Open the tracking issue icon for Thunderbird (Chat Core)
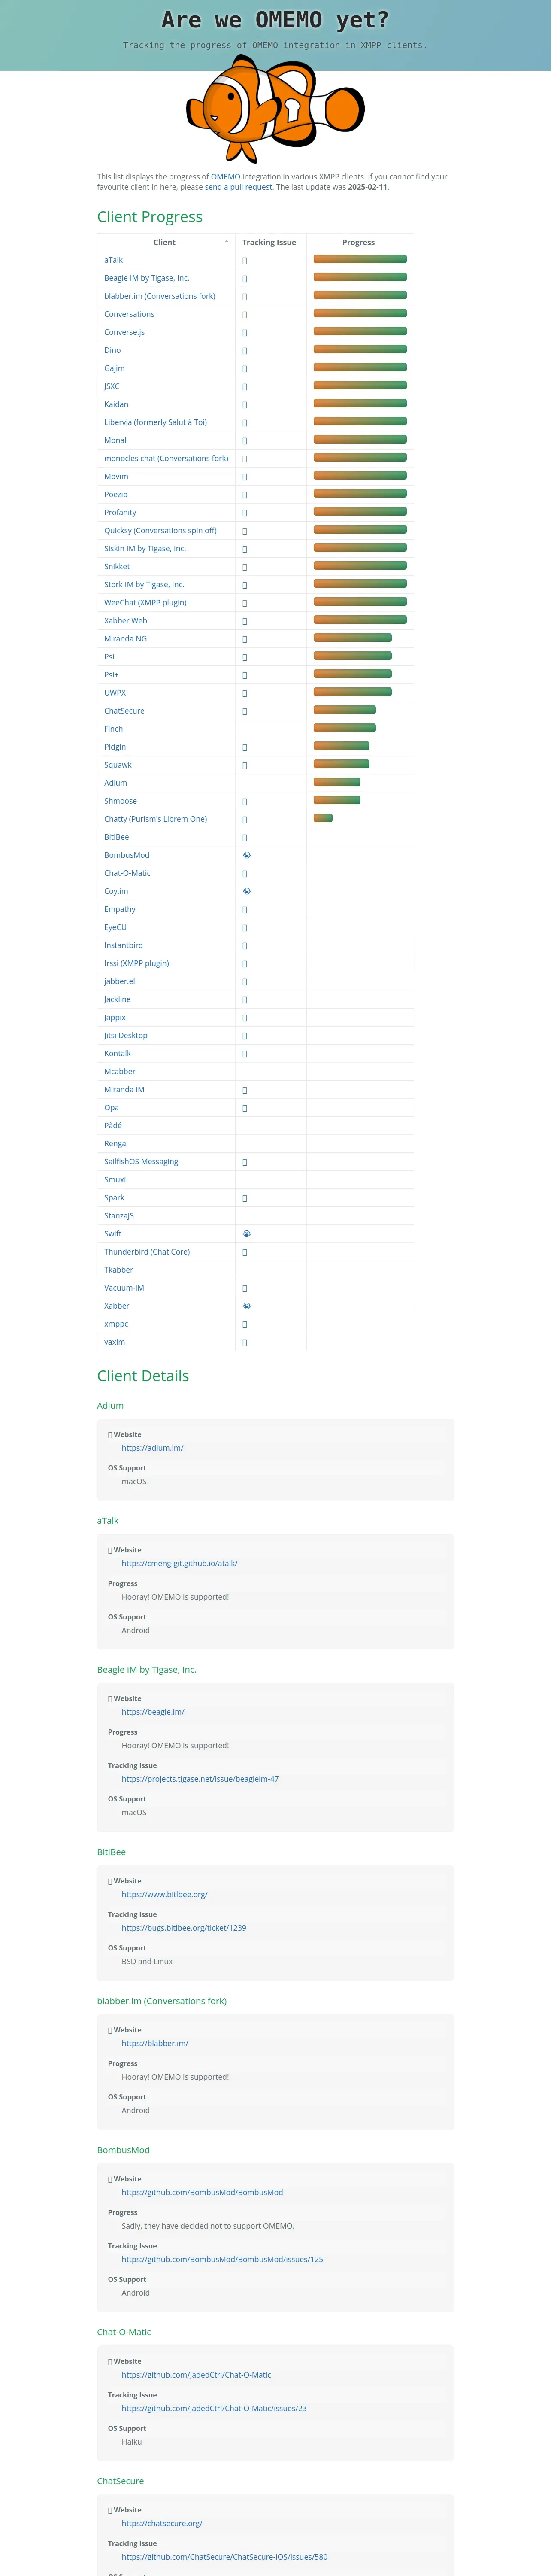Screen dimensions: 551x2576 [245, 1252]
